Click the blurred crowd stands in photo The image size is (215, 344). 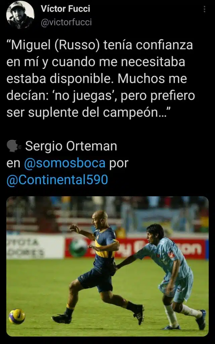point(107,214)
